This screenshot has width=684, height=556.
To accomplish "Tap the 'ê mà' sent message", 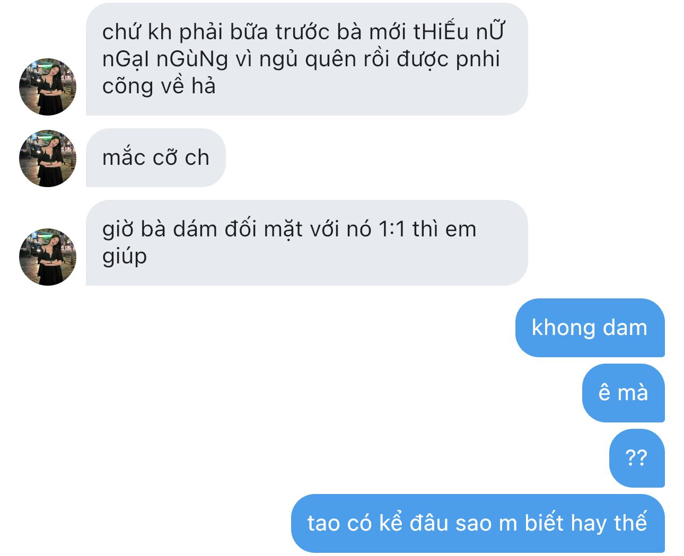I will coord(623,393).
